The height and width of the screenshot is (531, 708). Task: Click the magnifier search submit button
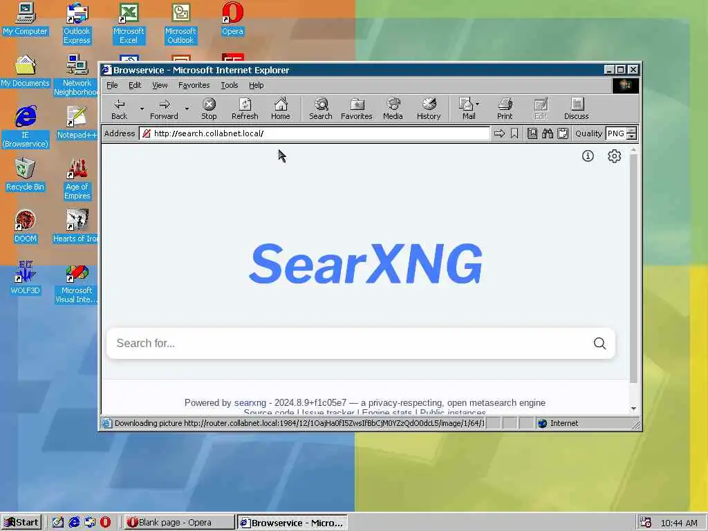599,343
